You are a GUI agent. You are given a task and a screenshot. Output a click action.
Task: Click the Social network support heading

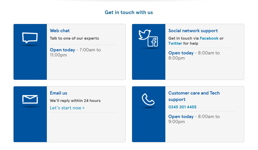(193, 30)
